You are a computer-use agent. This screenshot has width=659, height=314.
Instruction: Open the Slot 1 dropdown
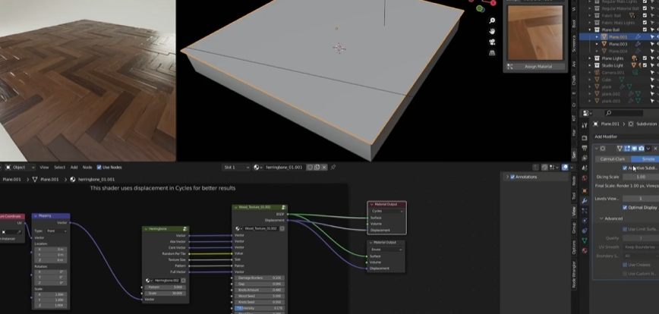[x=235, y=167]
